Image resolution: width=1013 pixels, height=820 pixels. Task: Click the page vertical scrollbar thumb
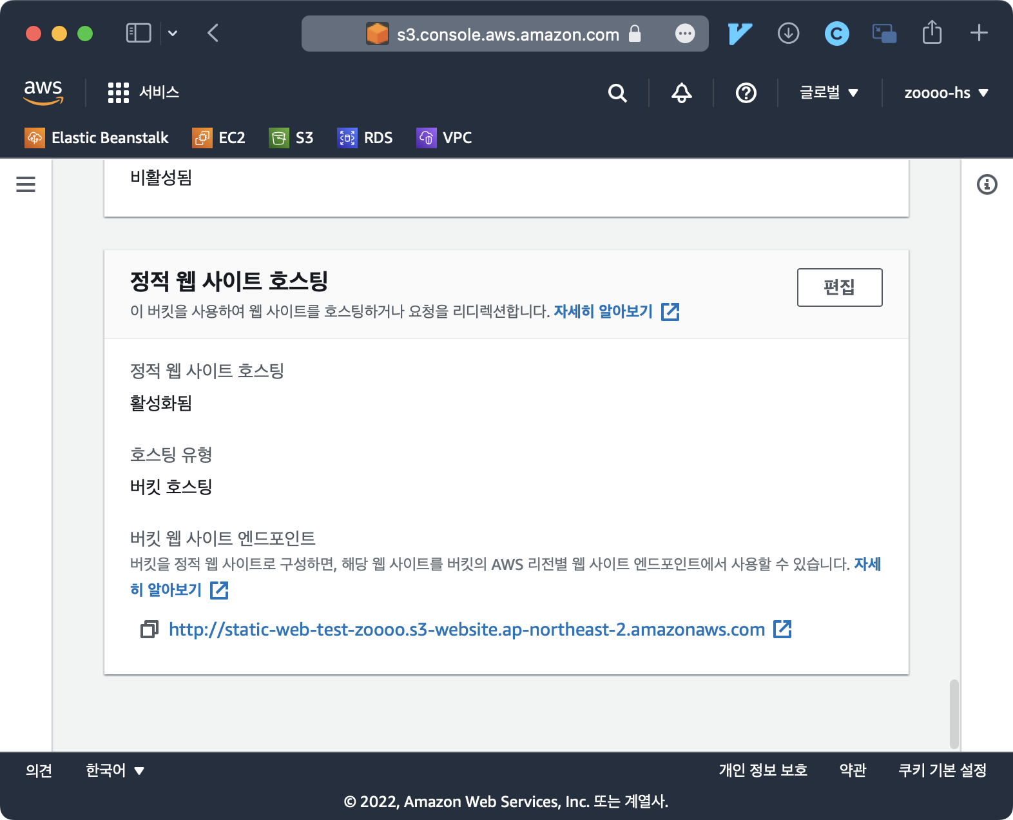(954, 714)
